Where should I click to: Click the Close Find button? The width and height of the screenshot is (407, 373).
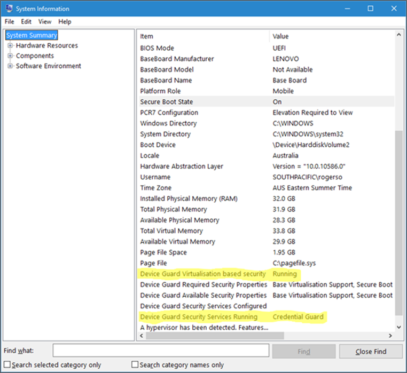371,352
